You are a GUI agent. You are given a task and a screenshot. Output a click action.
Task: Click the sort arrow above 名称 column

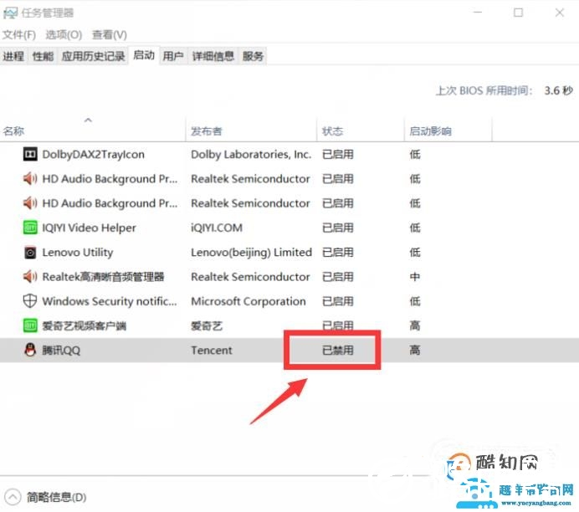coord(88,120)
